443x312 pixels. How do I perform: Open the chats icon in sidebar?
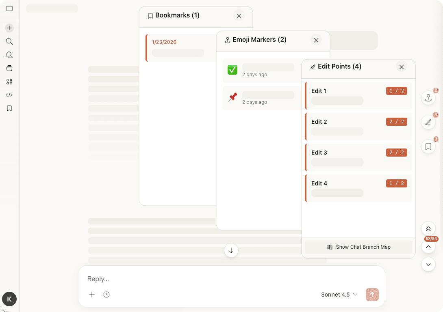(9, 55)
